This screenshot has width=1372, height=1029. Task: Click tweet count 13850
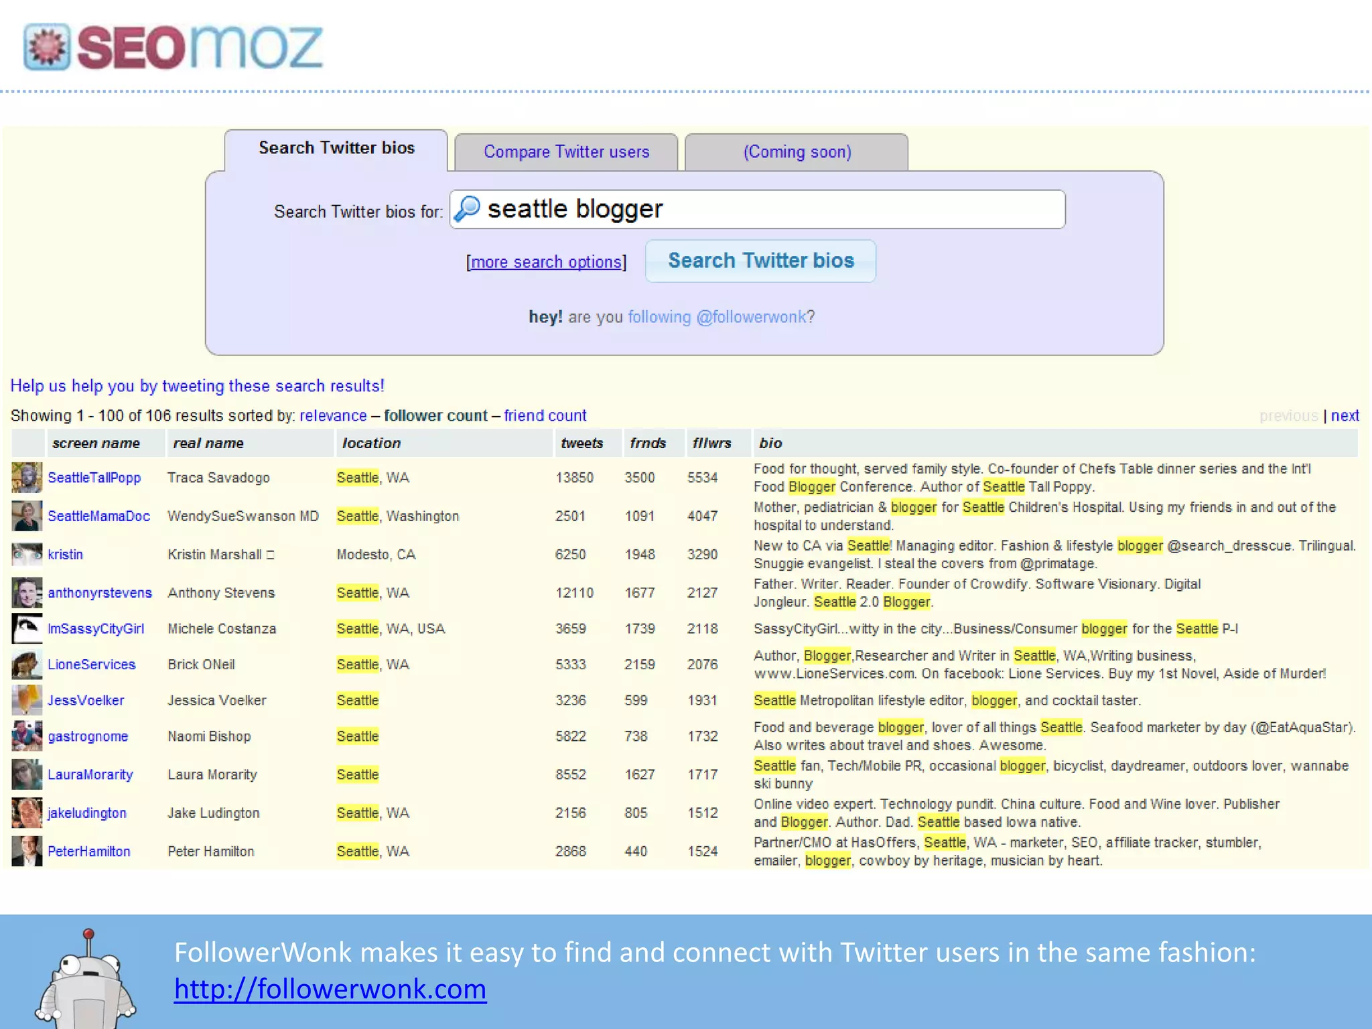pyautogui.click(x=574, y=478)
